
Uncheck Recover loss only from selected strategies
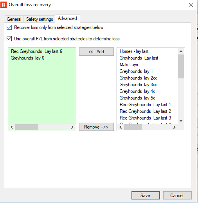(x=9, y=27)
